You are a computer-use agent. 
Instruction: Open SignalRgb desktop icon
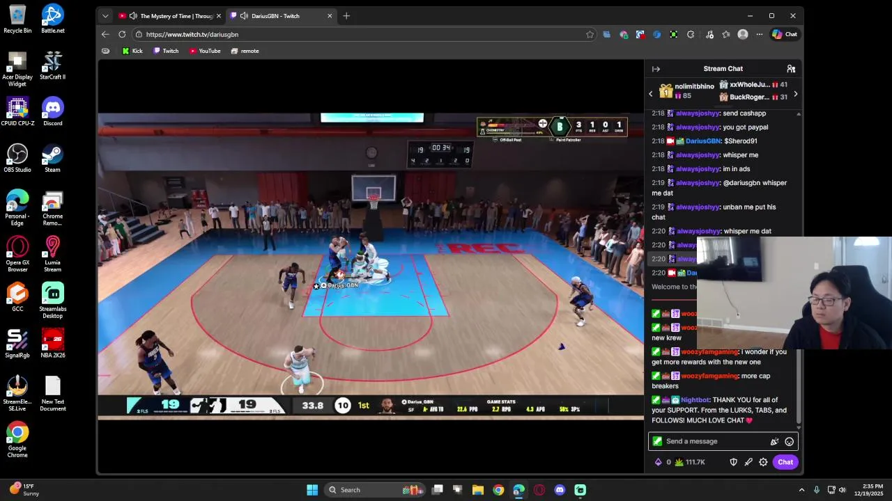pos(17,344)
